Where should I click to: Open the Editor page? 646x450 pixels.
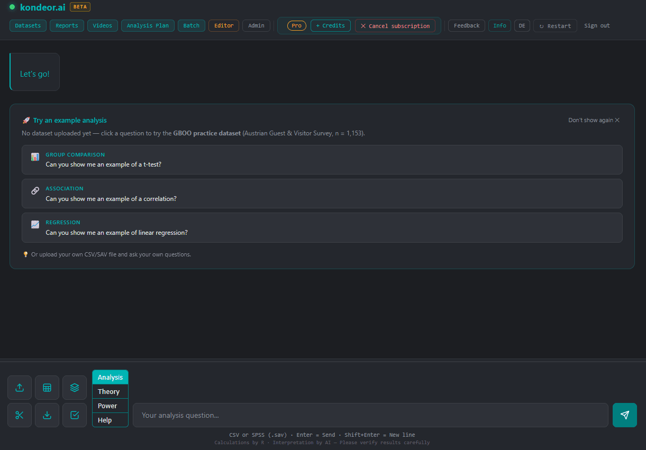[224, 25]
